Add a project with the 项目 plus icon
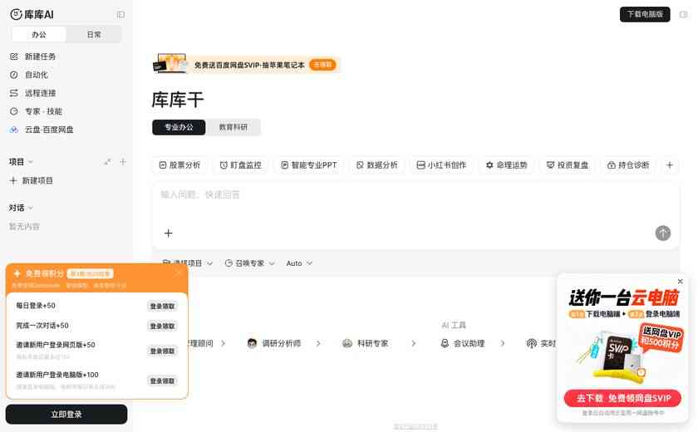The width and height of the screenshot is (698, 432). click(123, 161)
